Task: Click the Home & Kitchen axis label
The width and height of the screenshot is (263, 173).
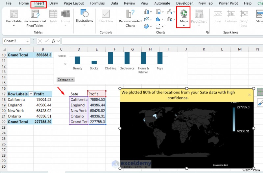Action: point(143,70)
